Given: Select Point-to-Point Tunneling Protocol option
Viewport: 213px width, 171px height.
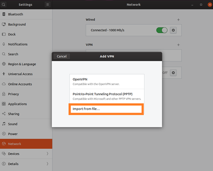Looking at the screenshot, I should tap(107, 96).
